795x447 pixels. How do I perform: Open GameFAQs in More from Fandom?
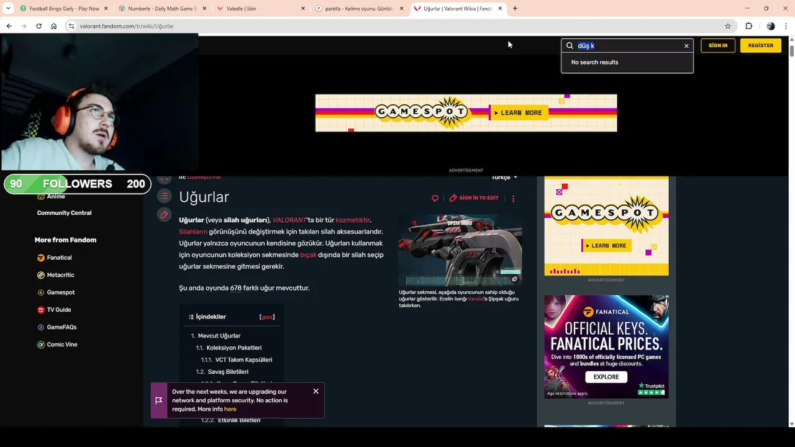pos(61,327)
